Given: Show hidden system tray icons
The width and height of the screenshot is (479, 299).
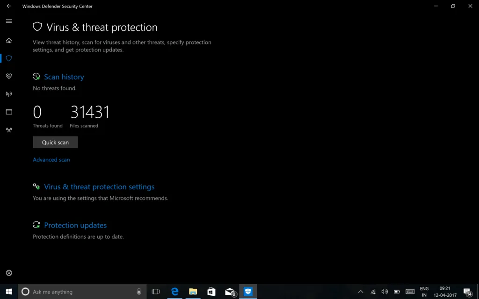Looking at the screenshot, I should (361, 292).
